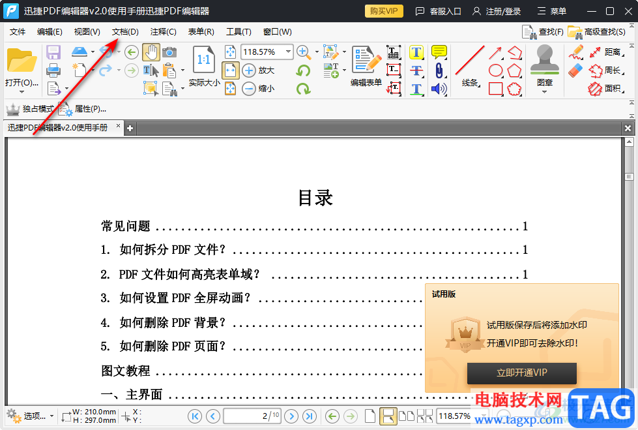Click the attach file paperclip icon

[439, 70]
